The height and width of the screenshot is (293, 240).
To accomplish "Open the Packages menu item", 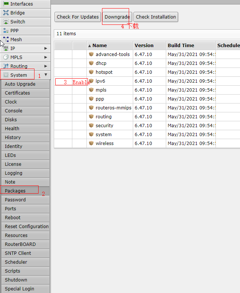I will tap(15, 191).
